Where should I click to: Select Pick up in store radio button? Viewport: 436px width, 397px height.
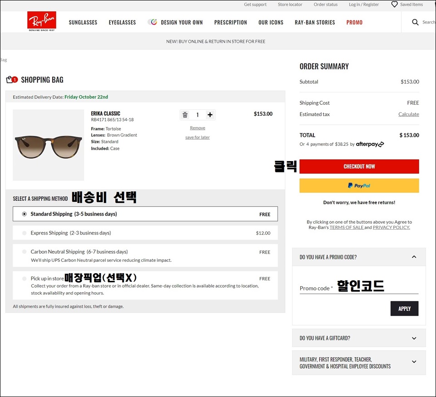coord(25,279)
